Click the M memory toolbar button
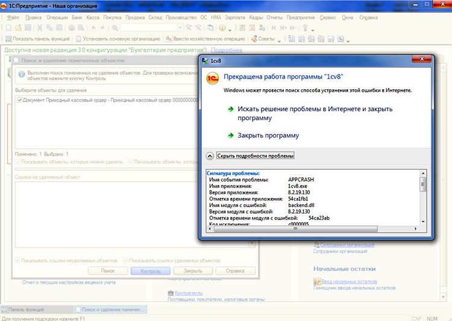452x321 pixels. click(274, 28)
